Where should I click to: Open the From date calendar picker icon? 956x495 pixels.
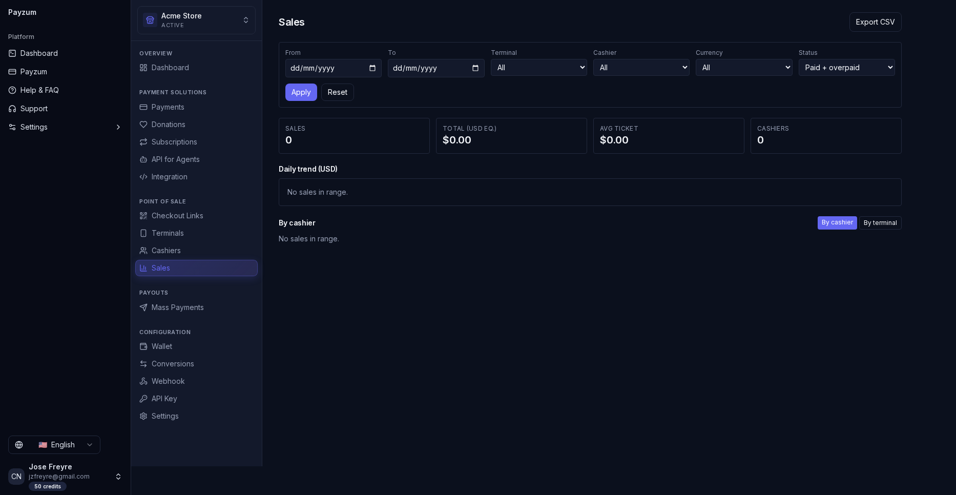[372, 68]
